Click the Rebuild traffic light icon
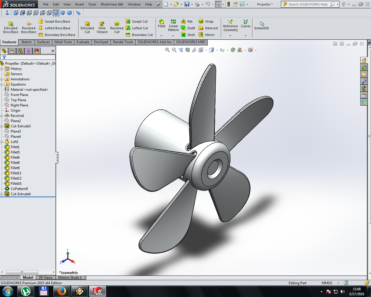Screen dimensions: 371x297 tap(229, 4)
